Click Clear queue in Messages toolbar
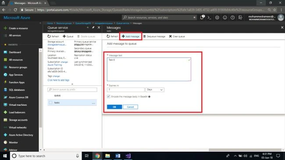 click(177, 36)
